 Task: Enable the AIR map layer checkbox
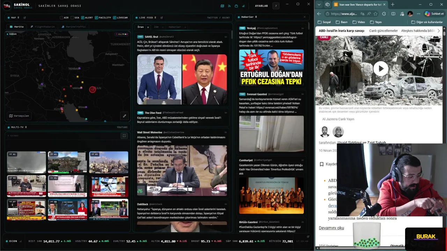point(61,17)
